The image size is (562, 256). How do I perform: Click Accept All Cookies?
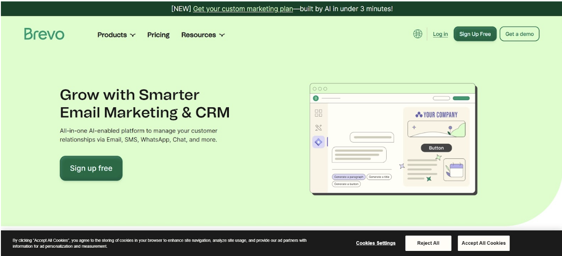point(484,243)
